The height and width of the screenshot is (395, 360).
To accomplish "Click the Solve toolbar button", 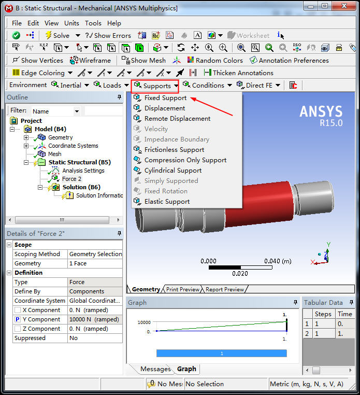I will (x=57, y=35).
